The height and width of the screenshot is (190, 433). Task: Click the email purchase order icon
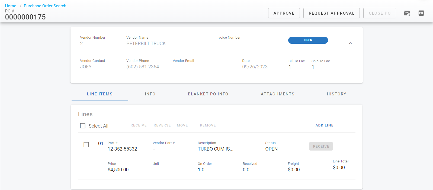407,13
